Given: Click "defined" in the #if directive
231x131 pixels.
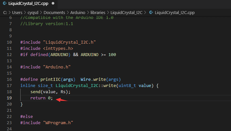Looking at the screenshot, I should click(x=39, y=55).
